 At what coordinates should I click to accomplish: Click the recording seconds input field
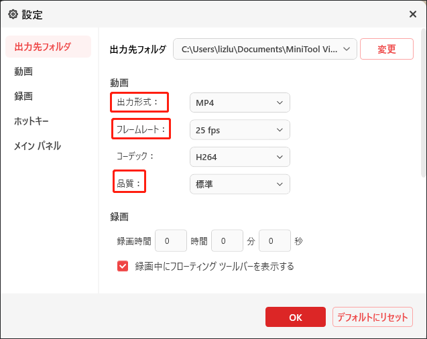click(275, 241)
